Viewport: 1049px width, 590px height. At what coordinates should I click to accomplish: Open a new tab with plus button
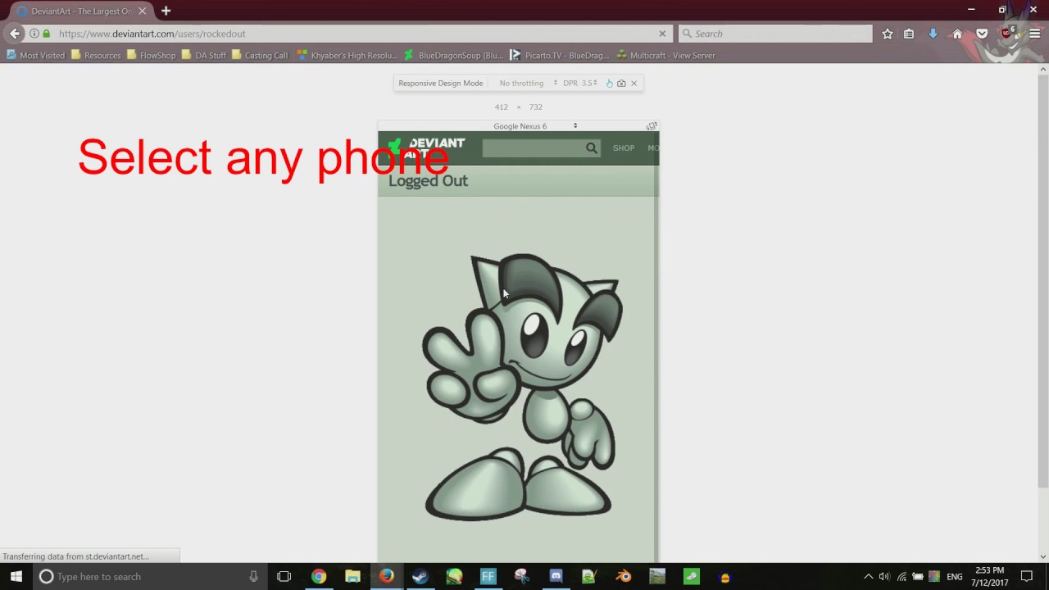click(166, 11)
